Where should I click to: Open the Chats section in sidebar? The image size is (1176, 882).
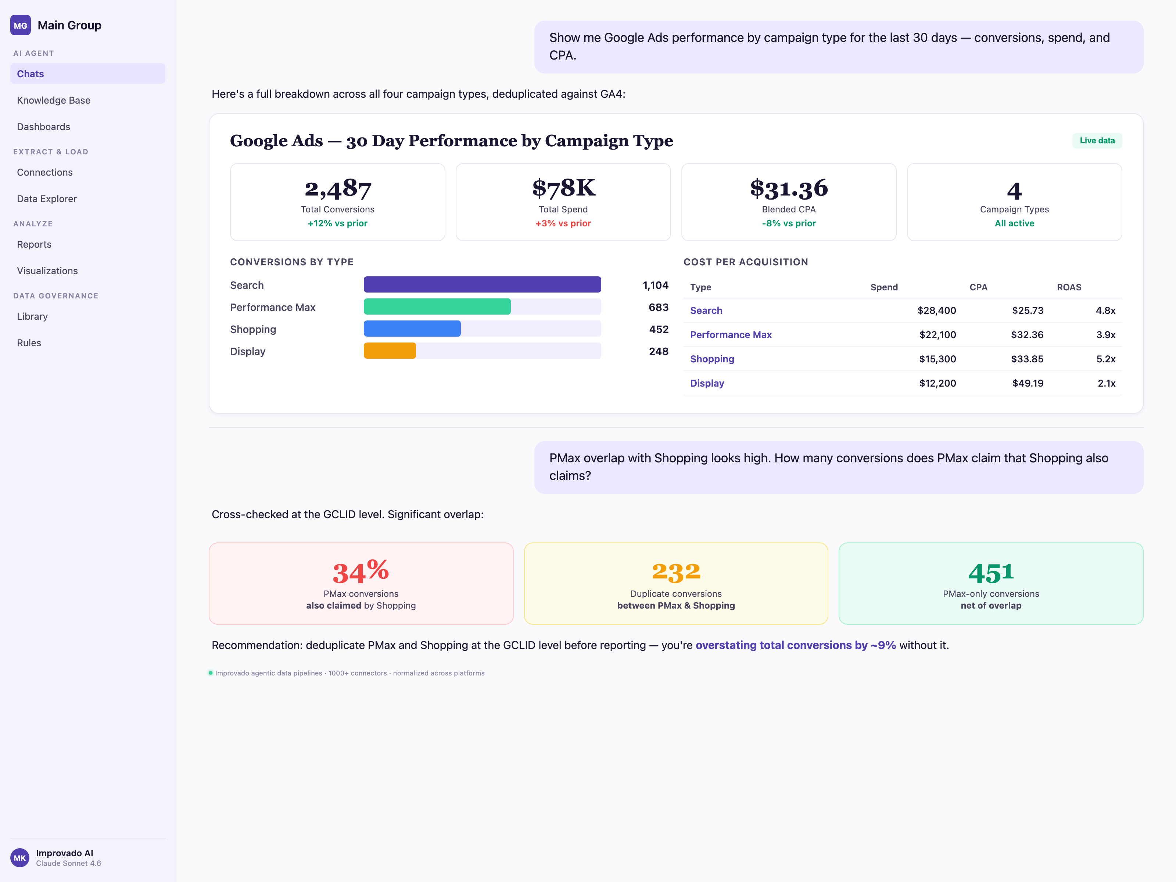(x=30, y=73)
